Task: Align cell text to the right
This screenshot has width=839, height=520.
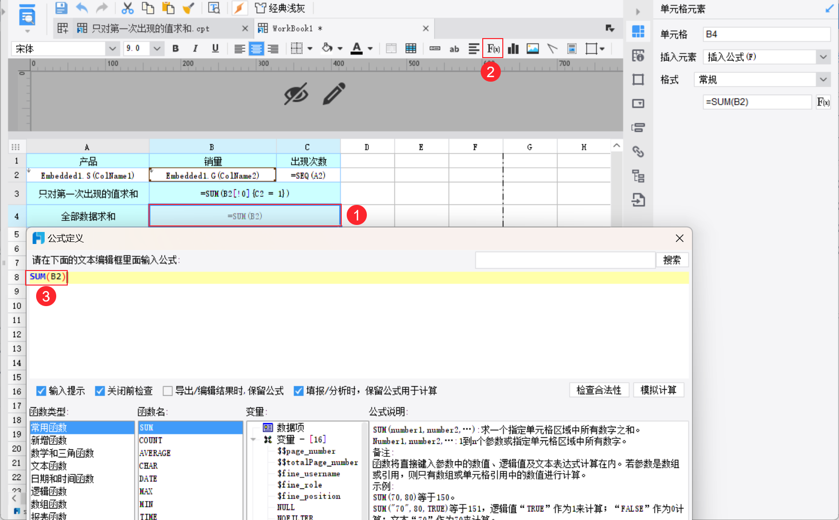Action: [273, 49]
